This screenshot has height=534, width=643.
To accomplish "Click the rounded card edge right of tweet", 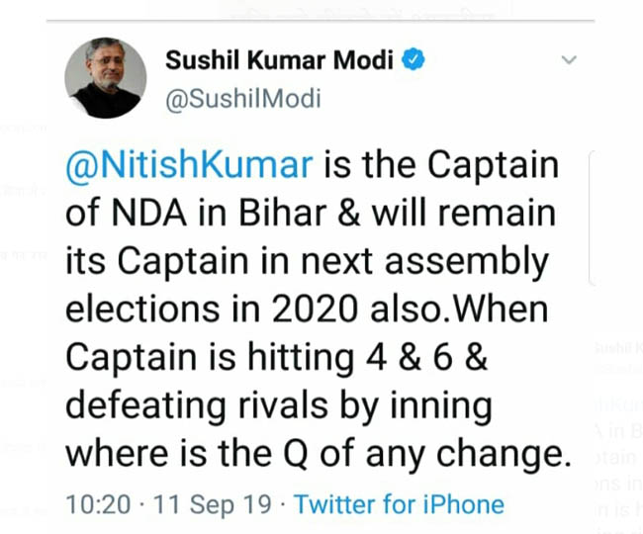I will pyautogui.click(x=592, y=218).
